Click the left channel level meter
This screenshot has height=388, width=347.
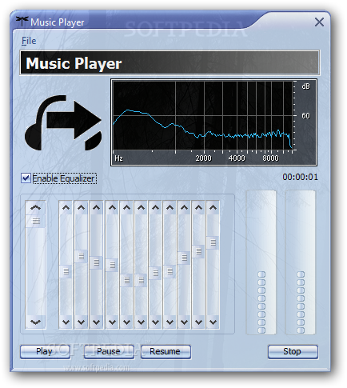261,262
